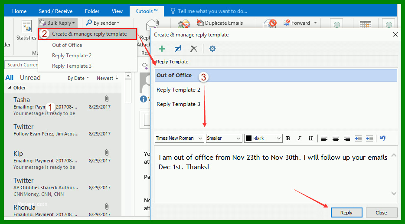Click template editor scroll up arrow
This screenshot has width=405, height=224.
tap(394, 155)
